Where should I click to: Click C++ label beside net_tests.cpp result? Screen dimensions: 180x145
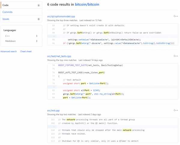176,56
